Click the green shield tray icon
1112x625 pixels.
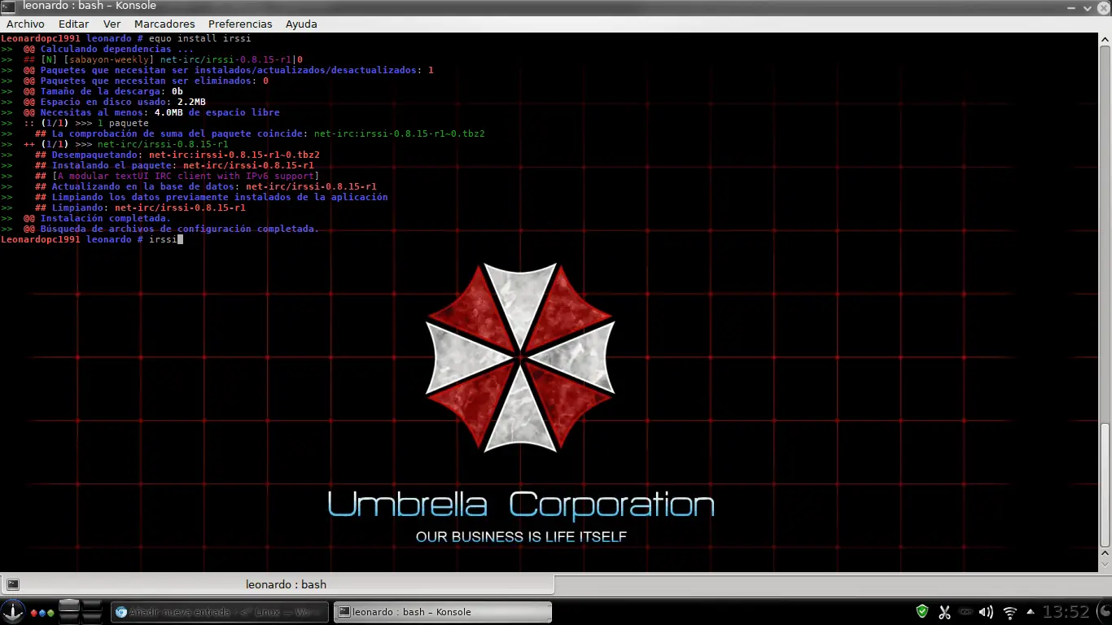(x=922, y=612)
